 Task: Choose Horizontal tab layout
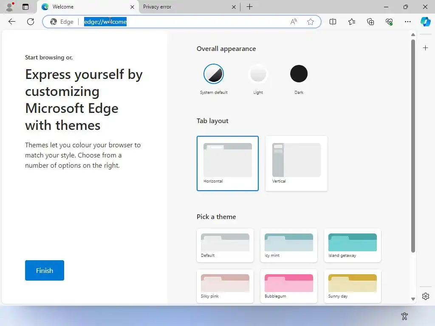click(x=228, y=163)
